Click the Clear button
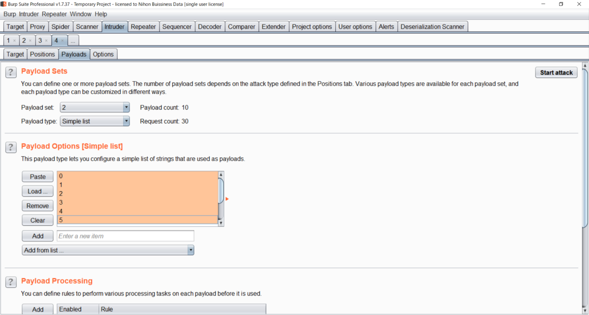Image resolution: width=589 pixels, height=315 pixels. coord(38,220)
